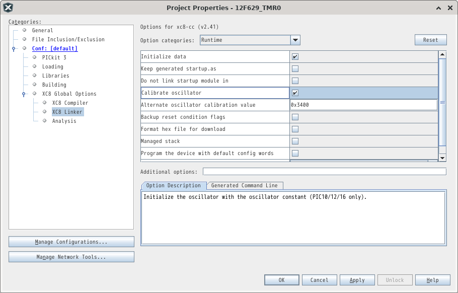Check Program the device with default config words
Screen dimensions: 458x293
(x=295, y=153)
